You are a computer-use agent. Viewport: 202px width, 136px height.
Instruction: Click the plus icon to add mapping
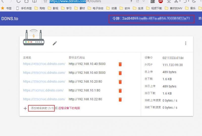point(25,108)
